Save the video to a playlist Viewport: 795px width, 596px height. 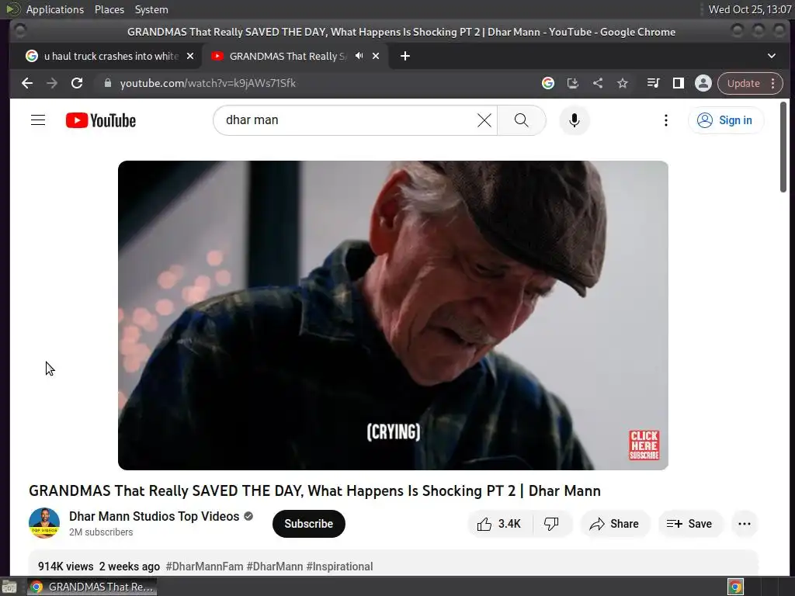coord(689,524)
